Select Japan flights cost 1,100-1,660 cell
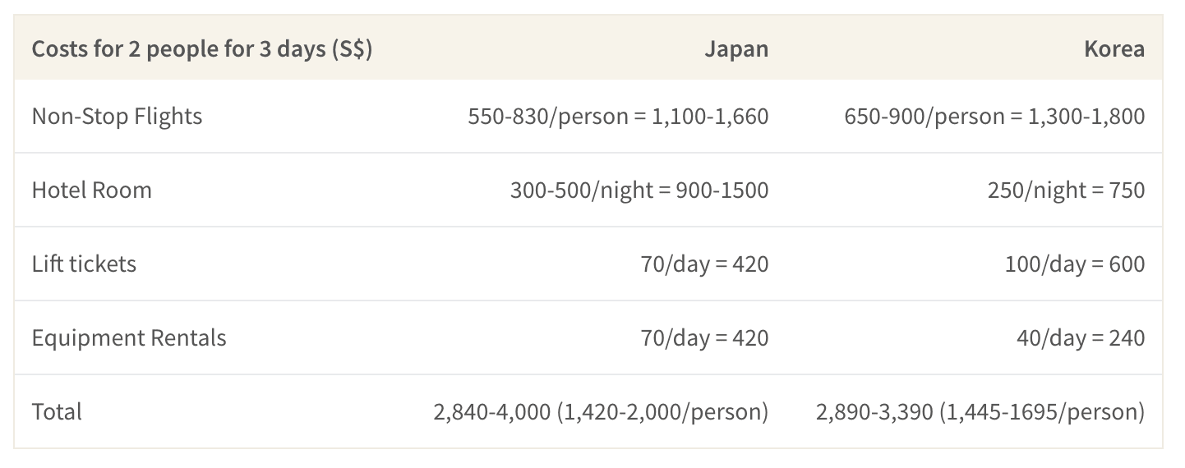 (618, 116)
